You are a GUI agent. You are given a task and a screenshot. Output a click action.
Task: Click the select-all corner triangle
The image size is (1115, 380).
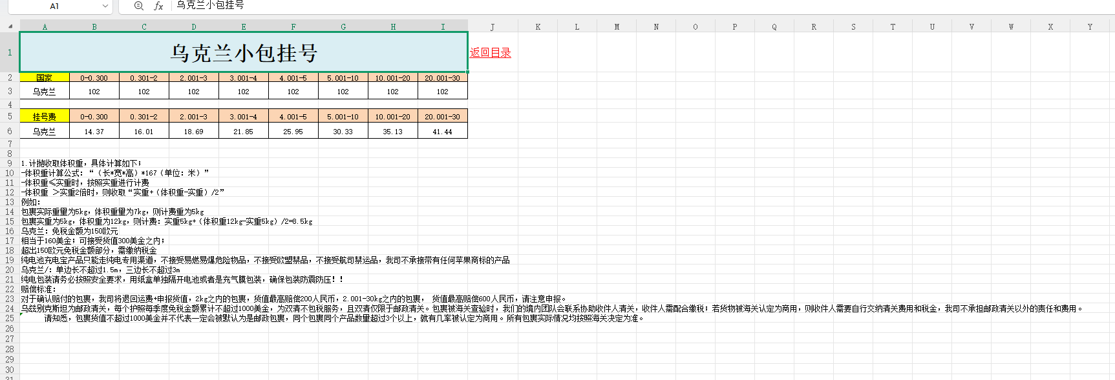pyautogui.click(x=10, y=26)
